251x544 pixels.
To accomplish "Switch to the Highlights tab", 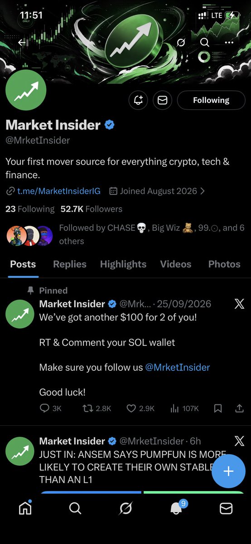I will click(x=123, y=264).
